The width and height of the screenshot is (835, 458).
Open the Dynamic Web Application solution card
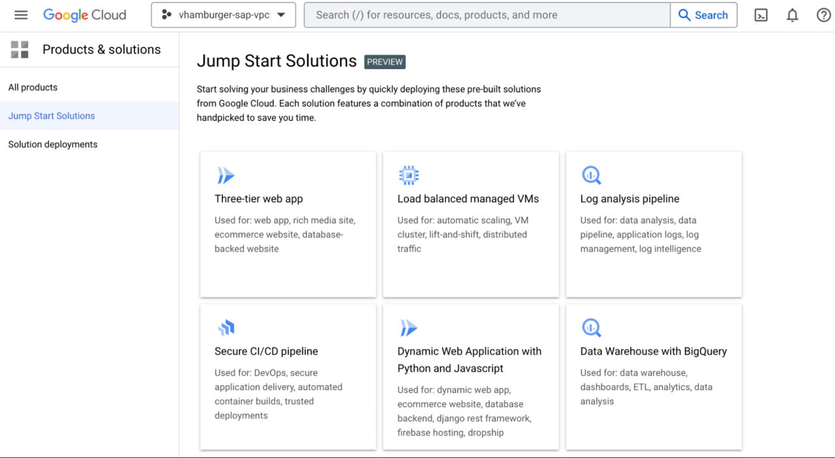tap(471, 377)
